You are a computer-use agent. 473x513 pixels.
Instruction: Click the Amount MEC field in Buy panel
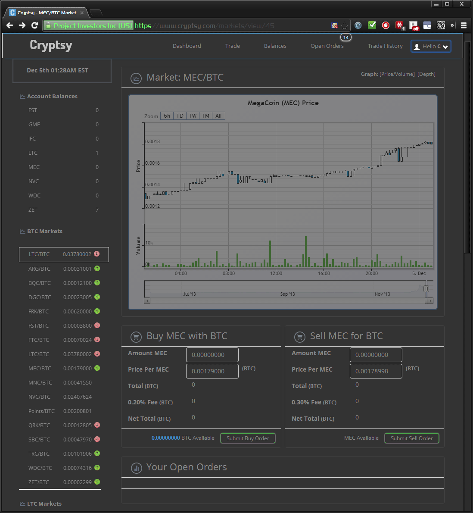[x=212, y=355]
